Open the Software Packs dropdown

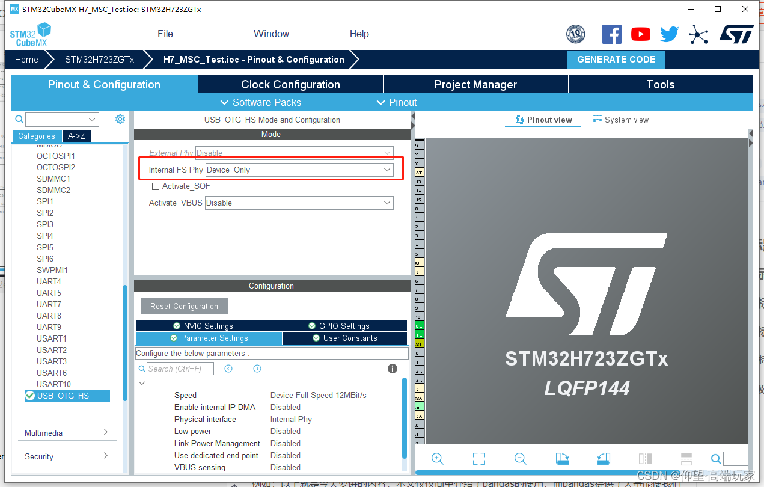coord(261,102)
